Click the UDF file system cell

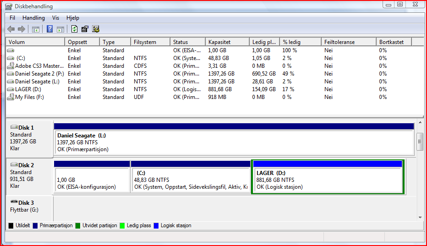tap(139, 97)
